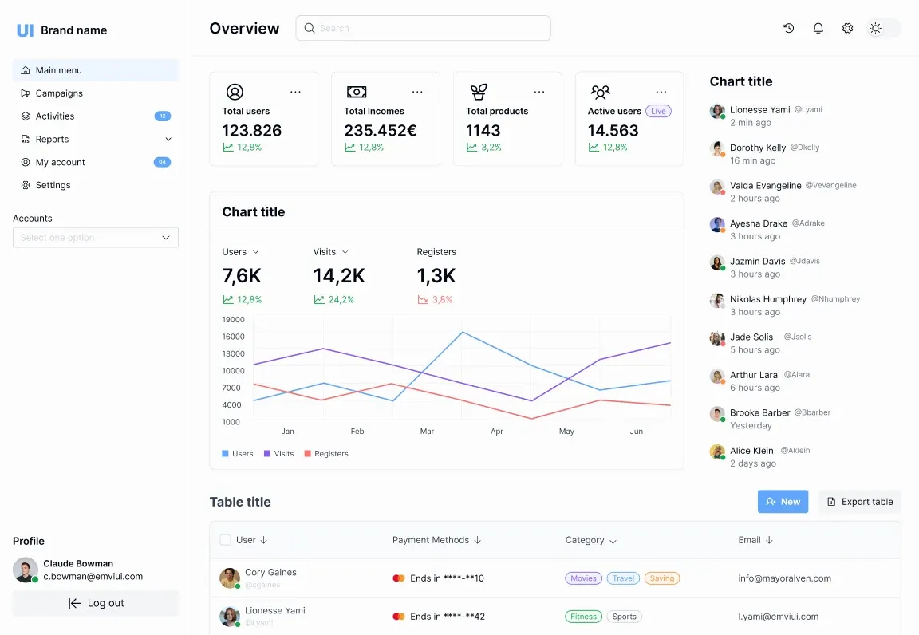Click the Total users person icon
Image resolution: width=919 pixels, height=635 pixels.
click(235, 92)
